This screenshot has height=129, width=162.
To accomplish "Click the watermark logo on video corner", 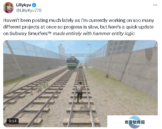I will click(135, 122).
